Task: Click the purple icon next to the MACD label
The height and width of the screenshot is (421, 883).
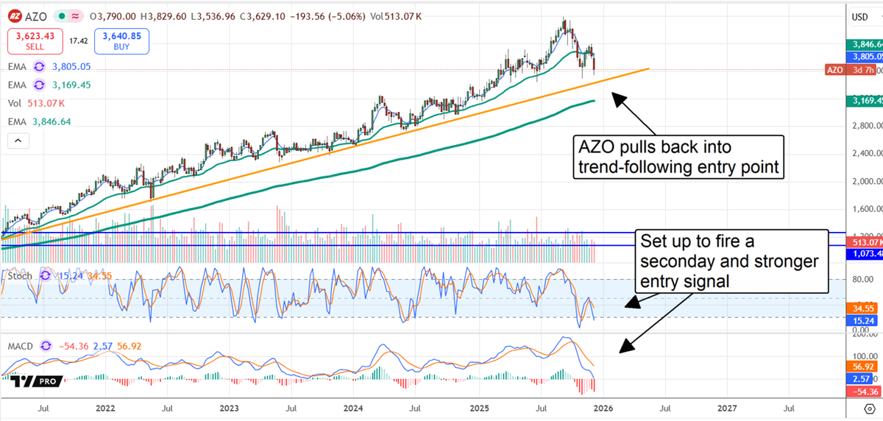Action: (46, 345)
